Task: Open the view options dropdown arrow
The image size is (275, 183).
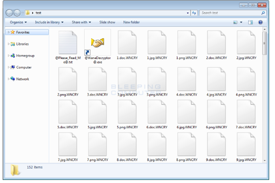Action: (241, 22)
